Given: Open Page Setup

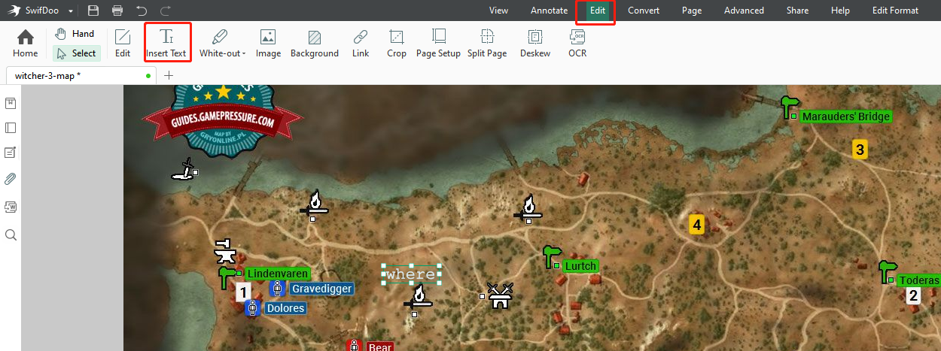Looking at the screenshot, I should [438, 43].
